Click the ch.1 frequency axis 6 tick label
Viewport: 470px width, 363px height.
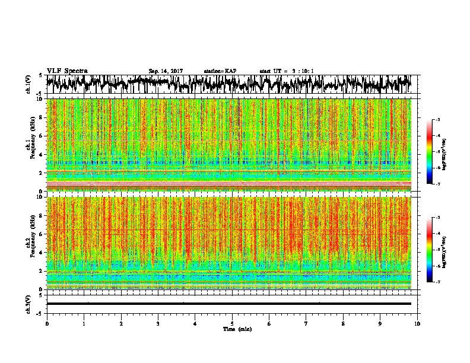click(41, 136)
